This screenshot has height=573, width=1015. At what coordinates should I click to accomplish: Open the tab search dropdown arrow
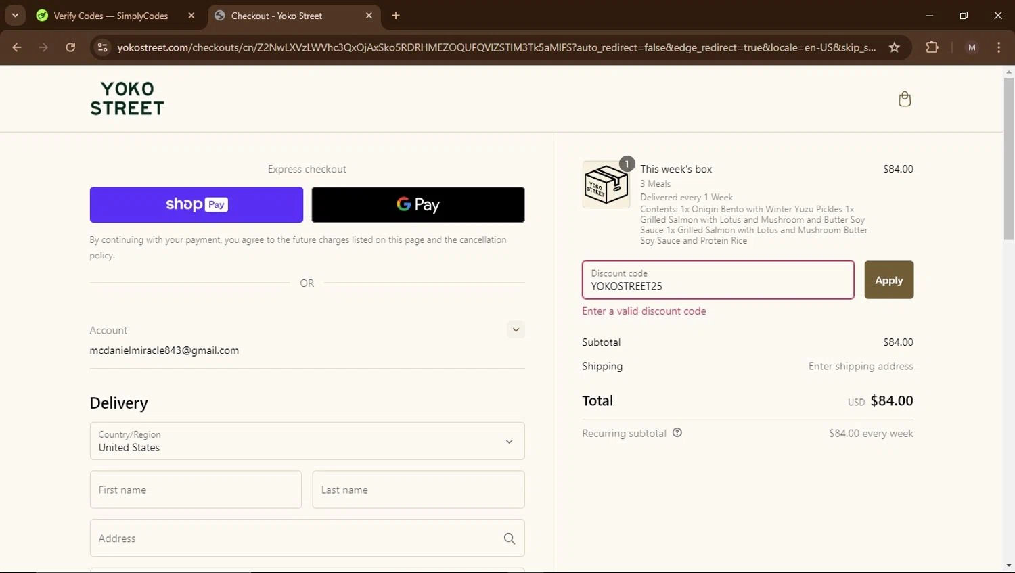click(15, 16)
